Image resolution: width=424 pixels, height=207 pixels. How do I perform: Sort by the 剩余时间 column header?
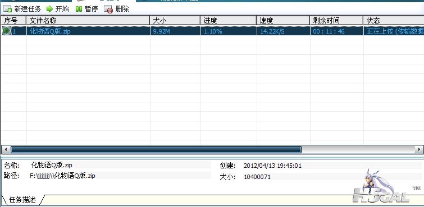[336, 21]
